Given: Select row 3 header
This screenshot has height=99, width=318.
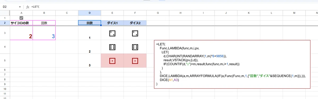Looking at the screenshot, I should point(5,33).
